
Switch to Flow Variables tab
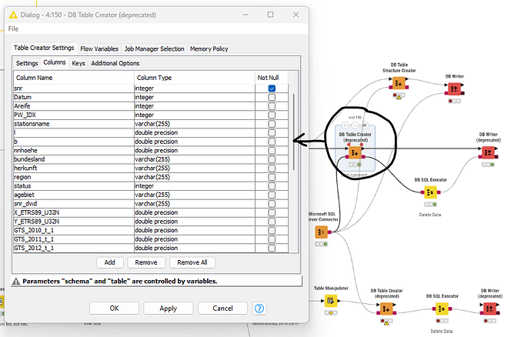tap(99, 48)
